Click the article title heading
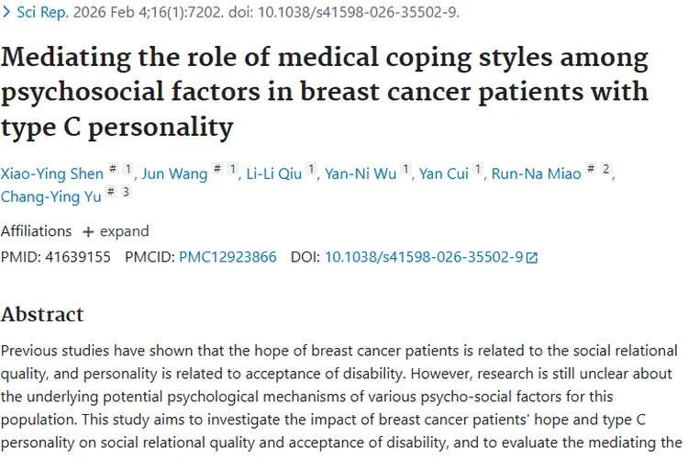The height and width of the screenshot is (459, 688). [x=325, y=92]
